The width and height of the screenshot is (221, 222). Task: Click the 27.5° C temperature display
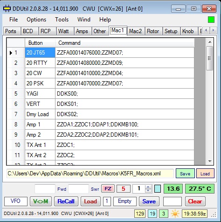tap(200, 189)
